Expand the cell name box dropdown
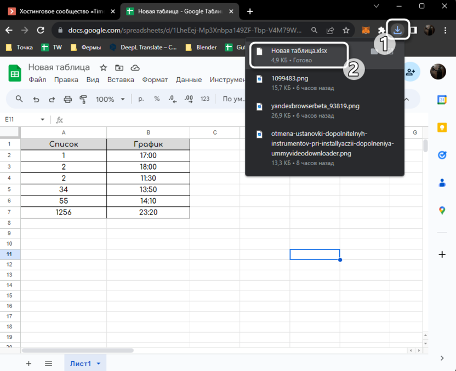 coord(43,119)
